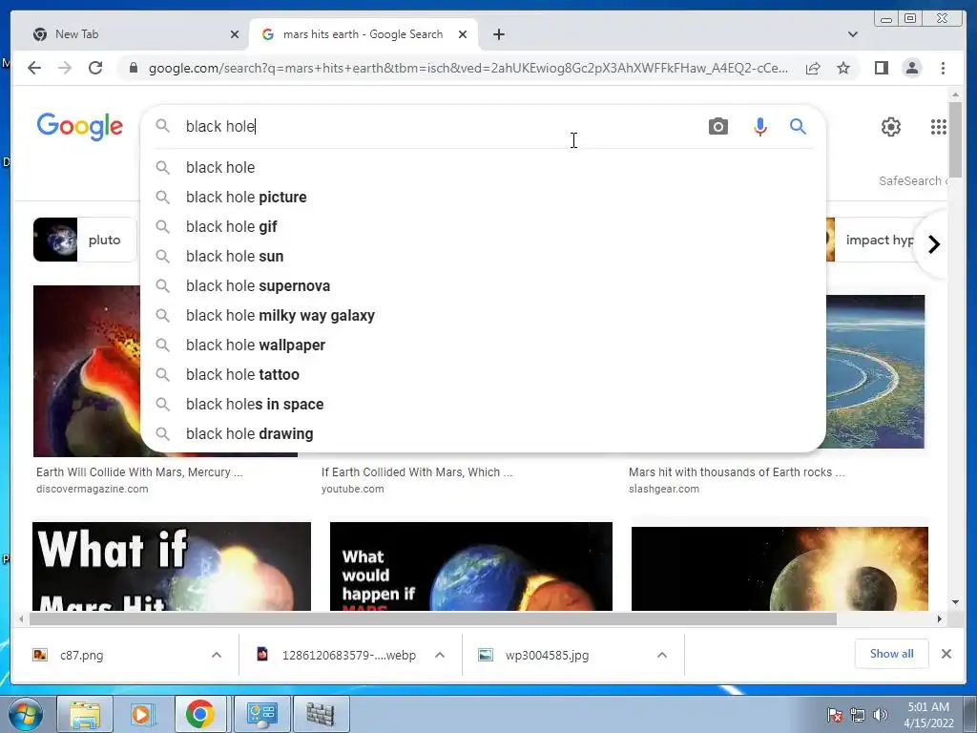Toggle the browser side panel

[x=881, y=68]
